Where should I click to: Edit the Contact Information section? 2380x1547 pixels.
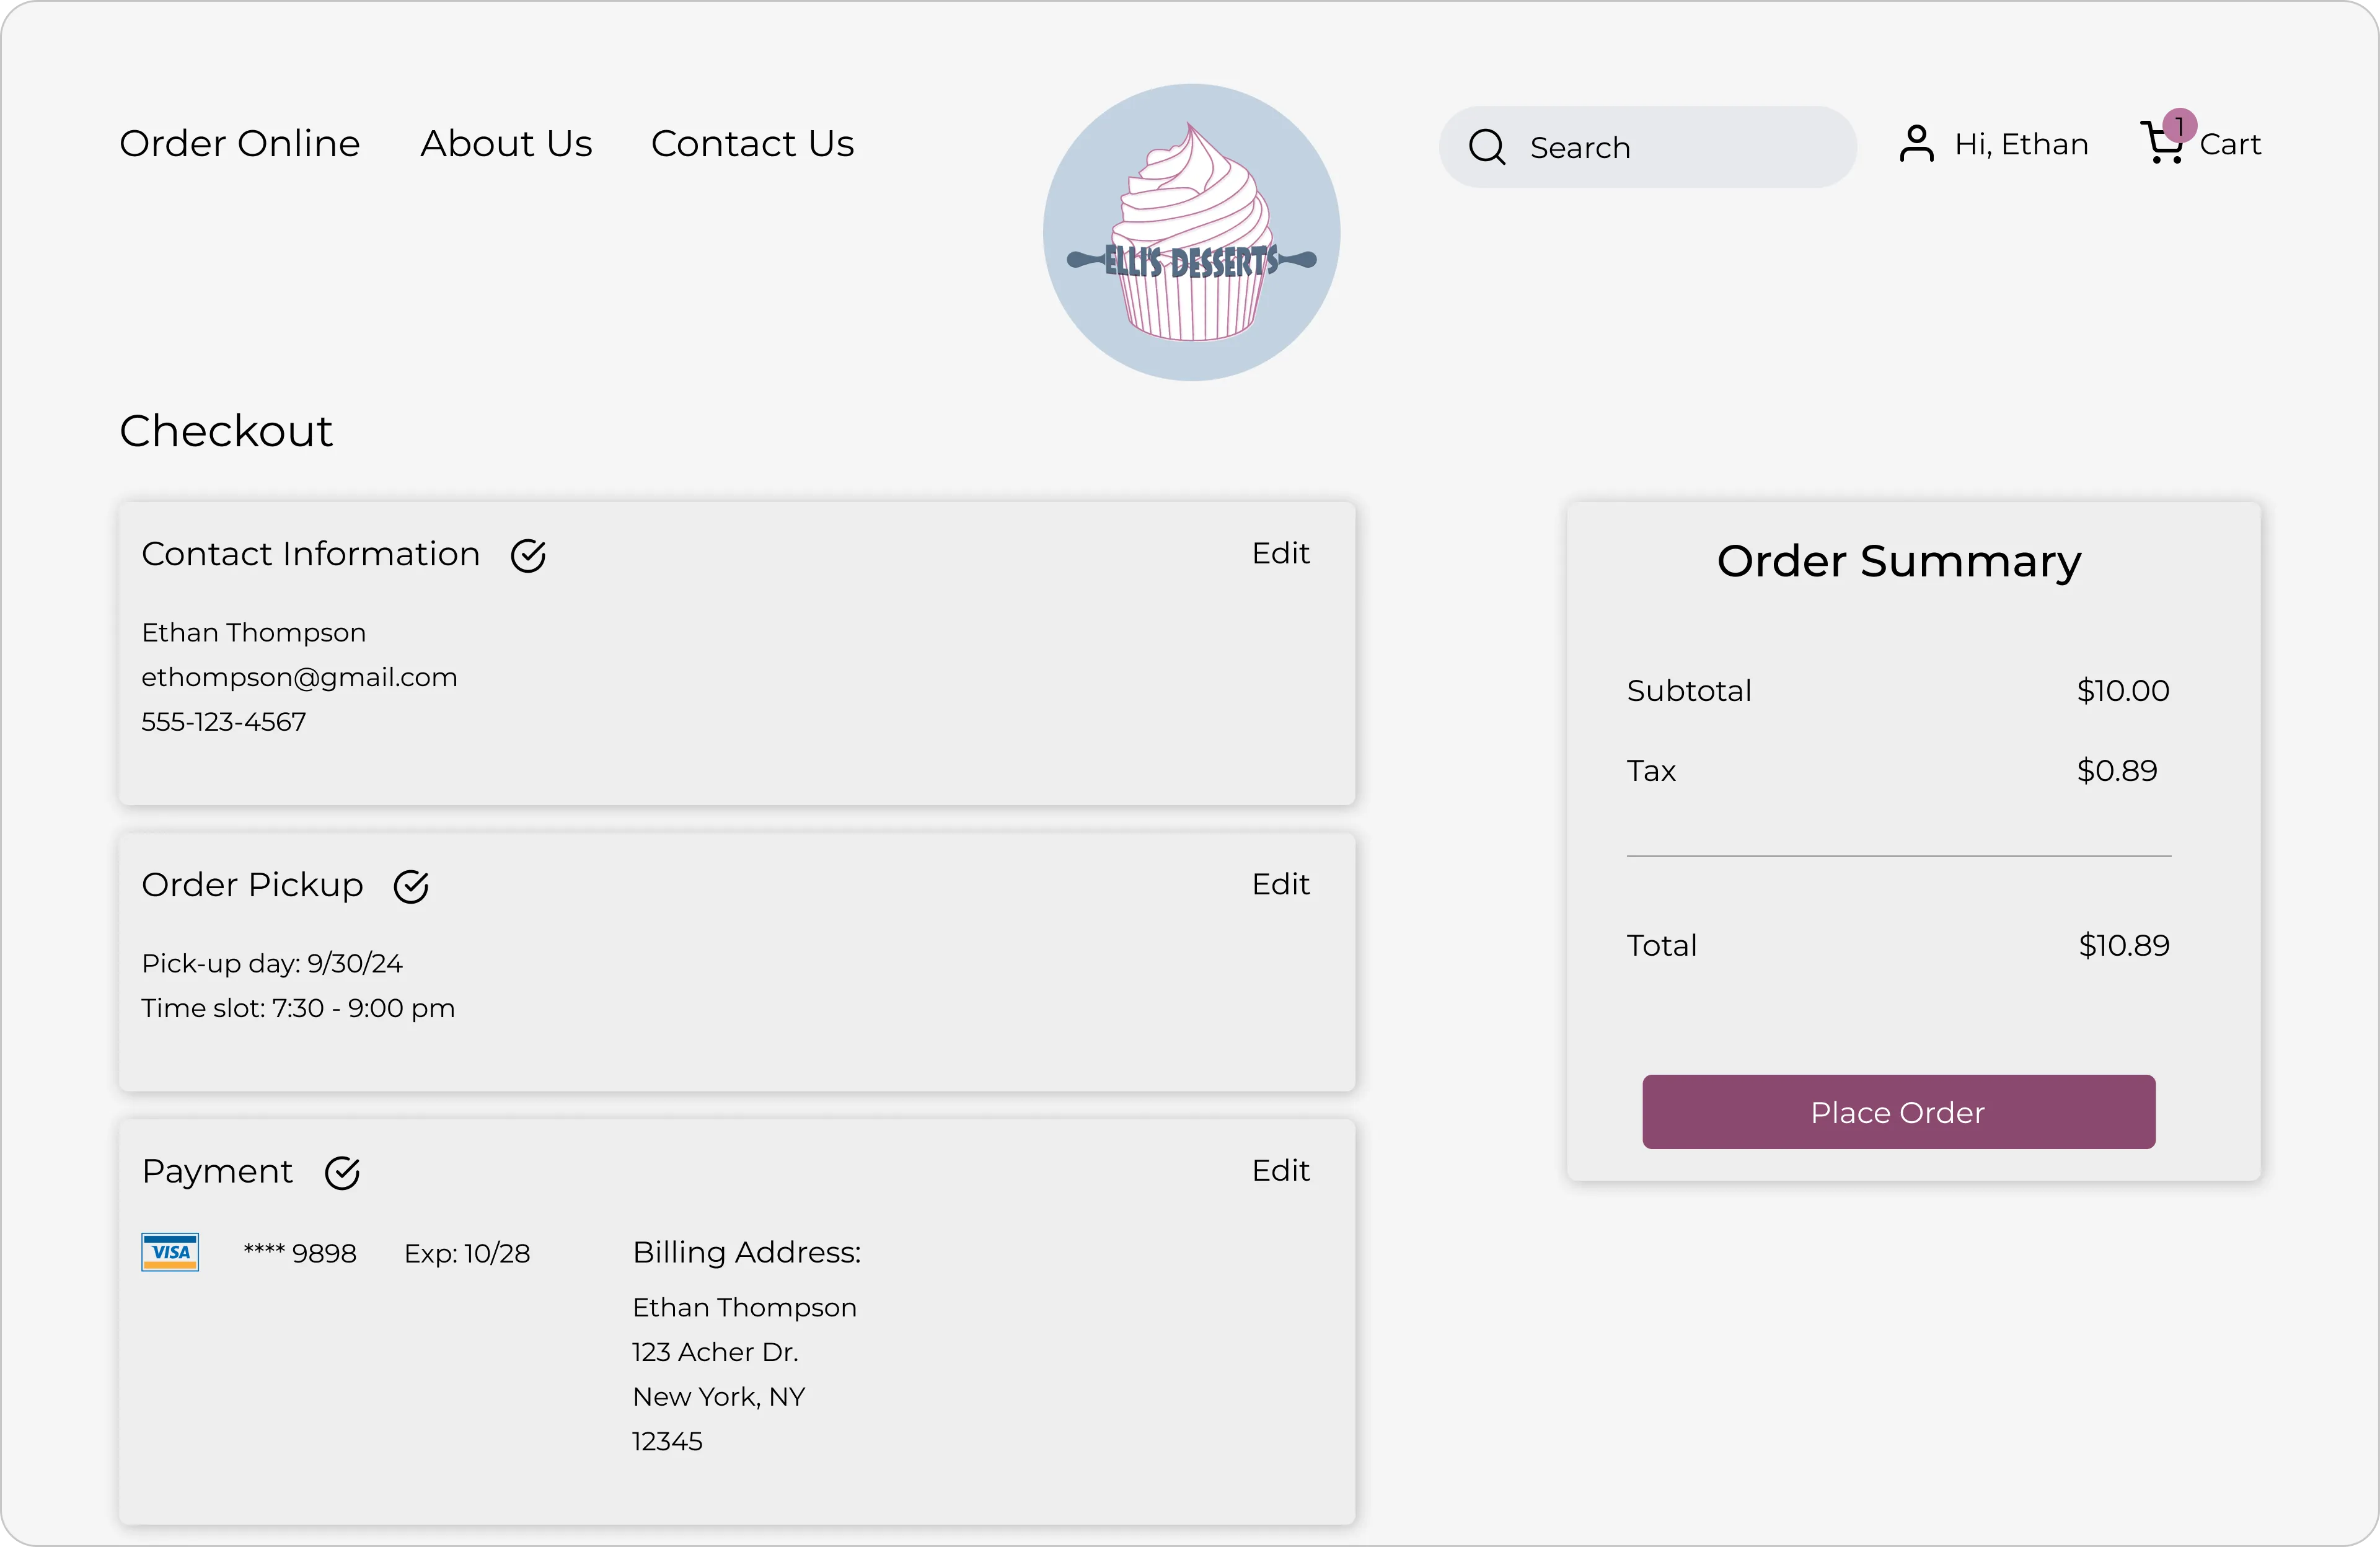coord(1281,553)
